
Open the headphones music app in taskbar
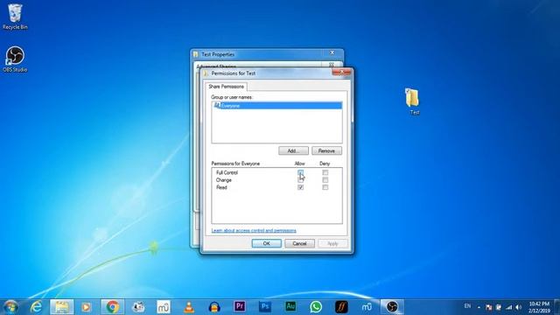[214, 307]
